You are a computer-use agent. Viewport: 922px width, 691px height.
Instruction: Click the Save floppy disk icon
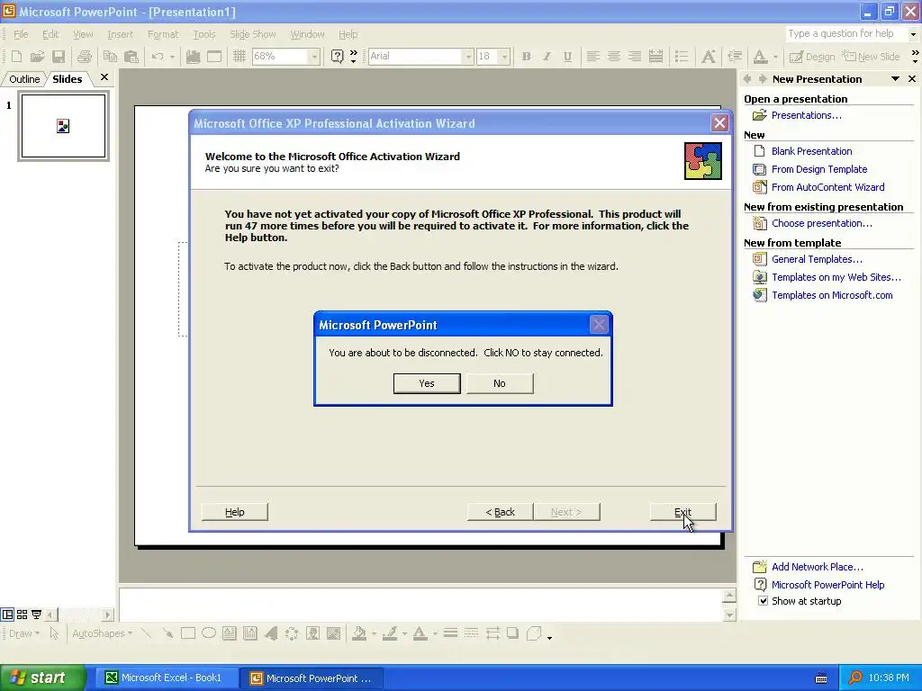(x=59, y=57)
